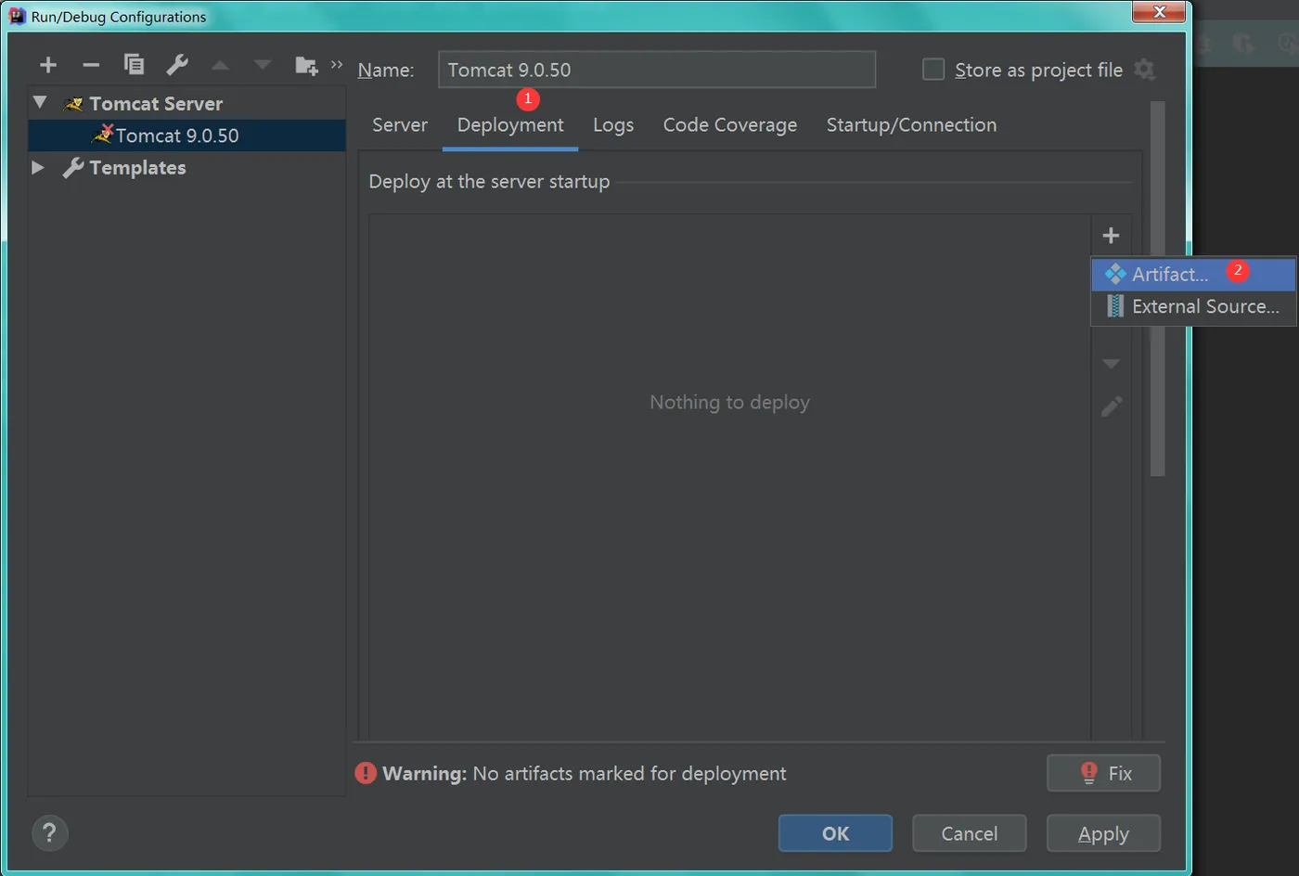Open the Deployment tab
Image resolution: width=1299 pixels, height=876 pixels.
coord(510,125)
